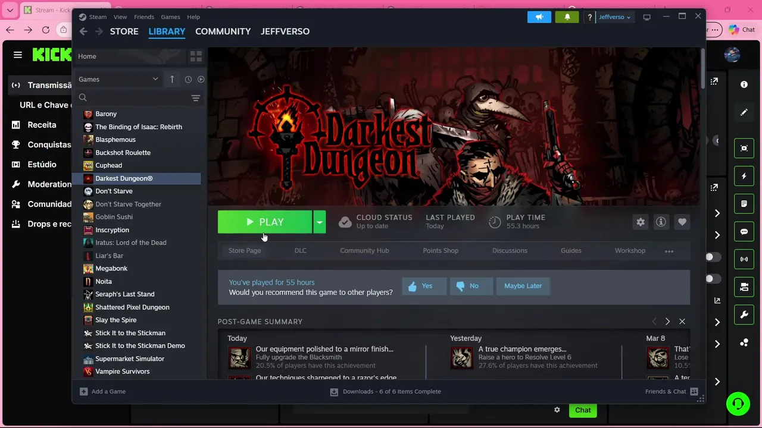Click the Steam help question mark
The height and width of the screenshot is (428, 762).
click(x=590, y=17)
